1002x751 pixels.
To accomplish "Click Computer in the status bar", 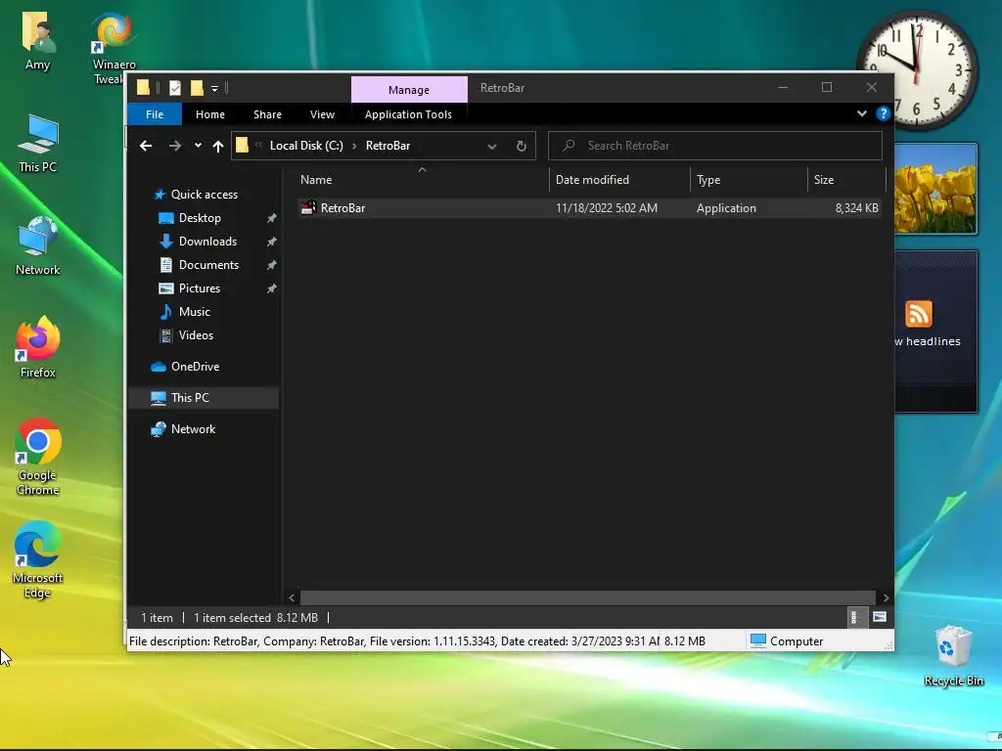I will pos(788,641).
